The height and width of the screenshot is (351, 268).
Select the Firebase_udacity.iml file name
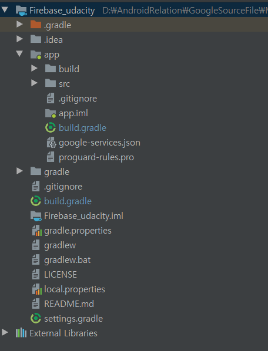pos(83,216)
